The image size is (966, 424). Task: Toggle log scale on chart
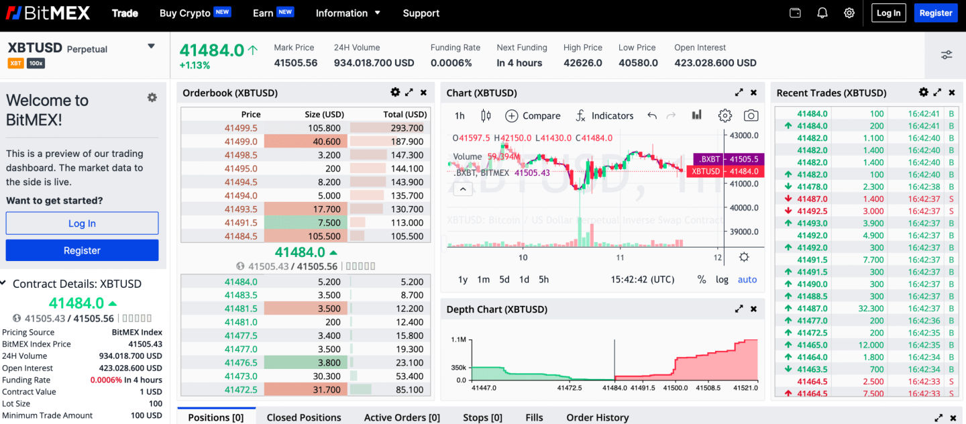(x=722, y=280)
